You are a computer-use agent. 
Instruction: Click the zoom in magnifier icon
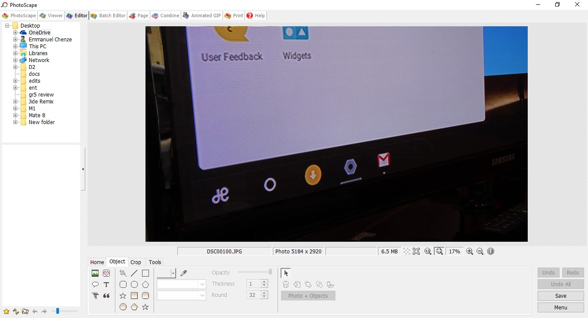(470, 251)
